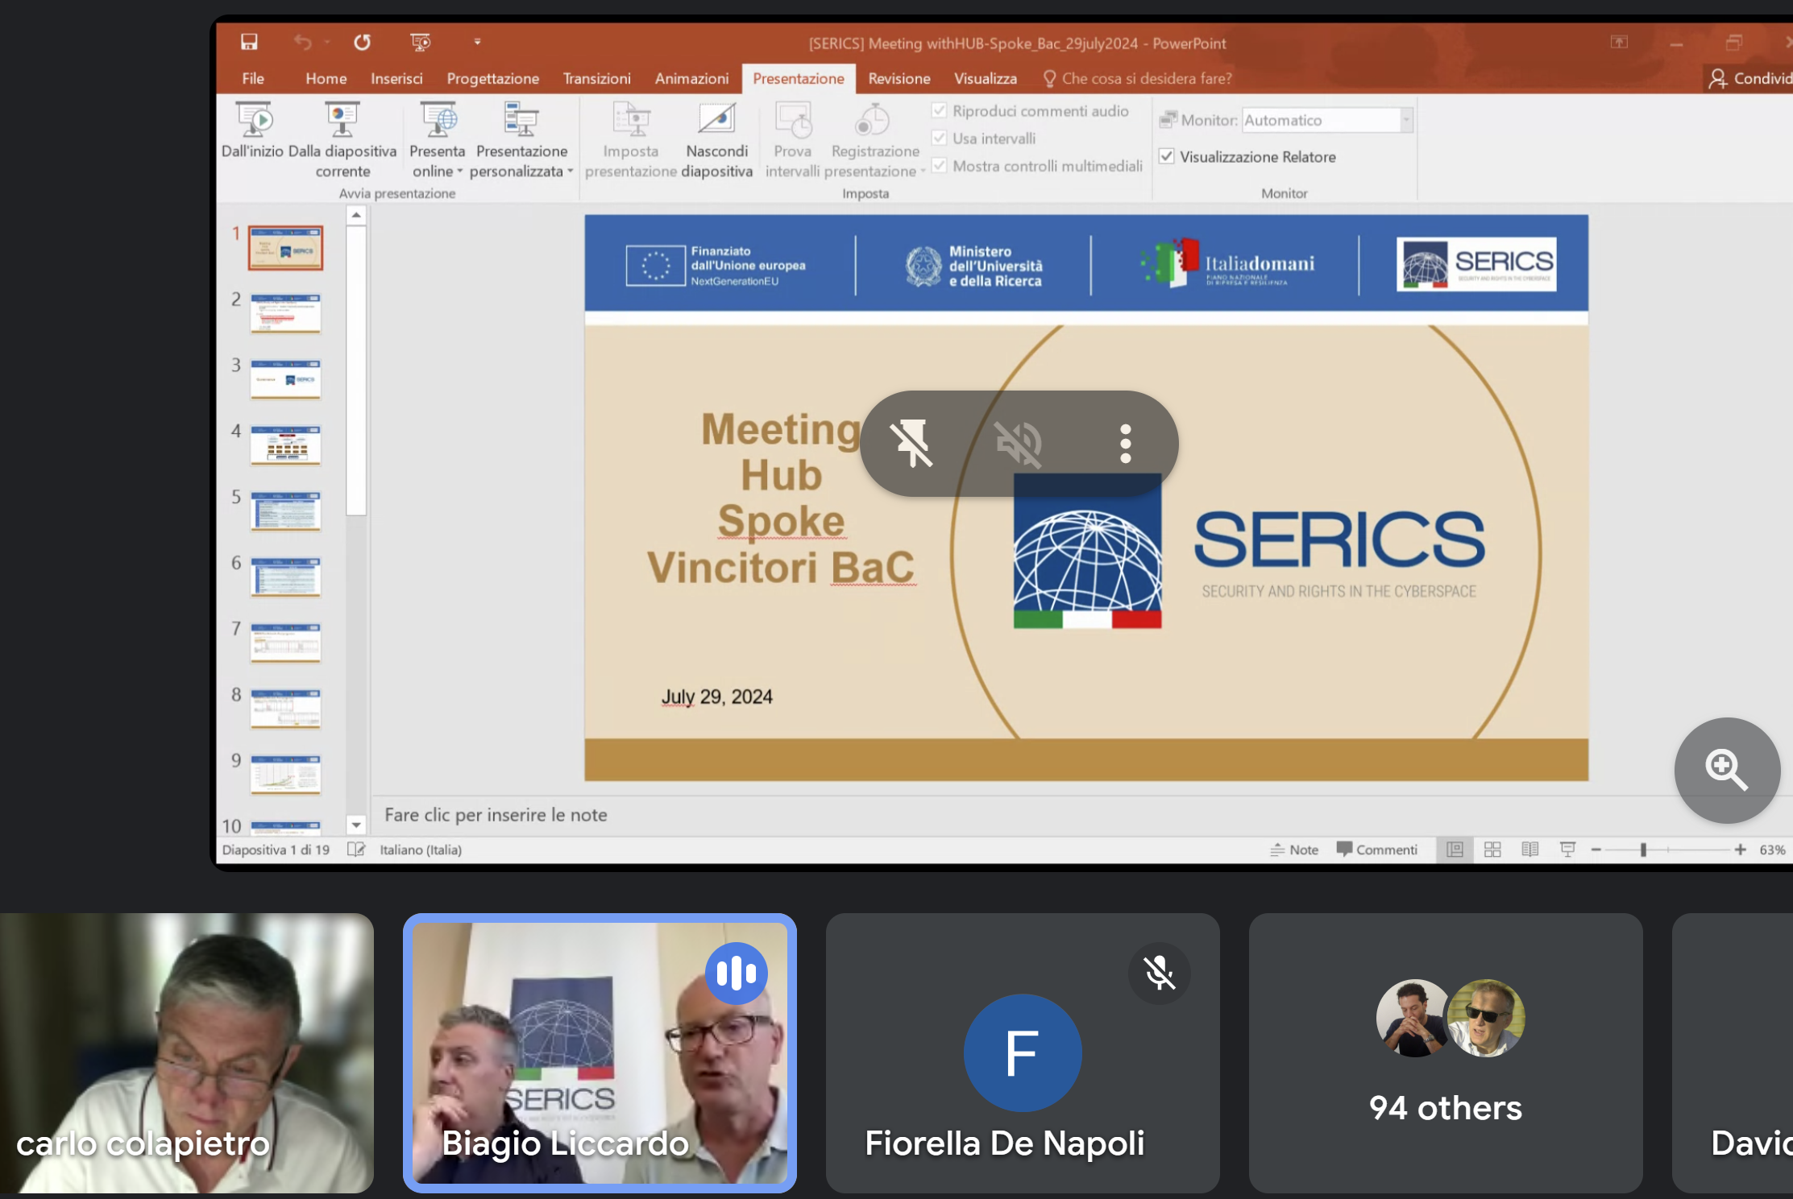
Task: Open the 94 others participants tile
Action: (1446, 1052)
